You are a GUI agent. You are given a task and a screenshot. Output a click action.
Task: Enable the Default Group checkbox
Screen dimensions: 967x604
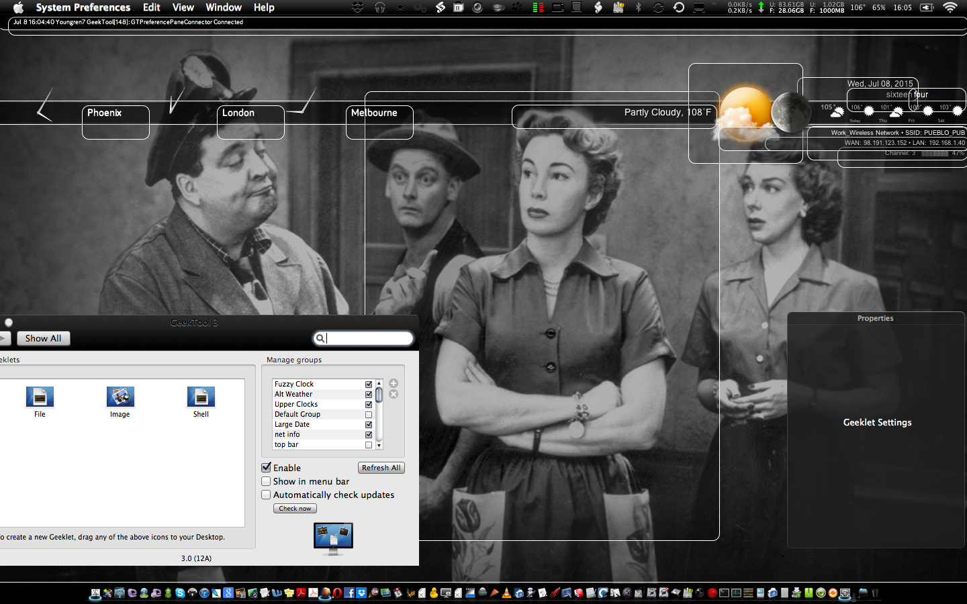click(x=369, y=415)
